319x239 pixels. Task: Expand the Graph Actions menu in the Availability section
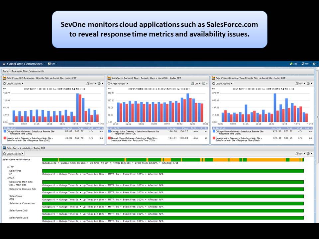[x=13, y=153]
